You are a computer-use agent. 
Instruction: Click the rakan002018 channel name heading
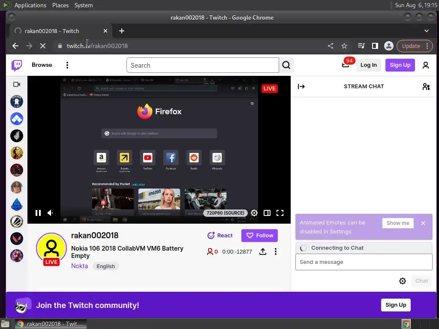tap(95, 236)
